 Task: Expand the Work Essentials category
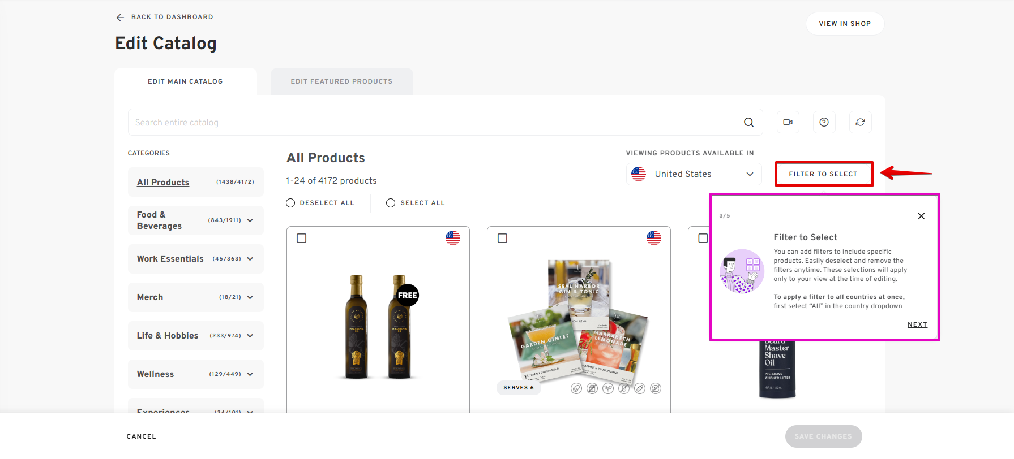pyautogui.click(x=250, y=259)
